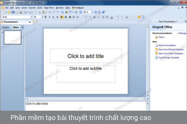
Task: Toggle text Shadow (S) formatting
Action: (57, 17)
